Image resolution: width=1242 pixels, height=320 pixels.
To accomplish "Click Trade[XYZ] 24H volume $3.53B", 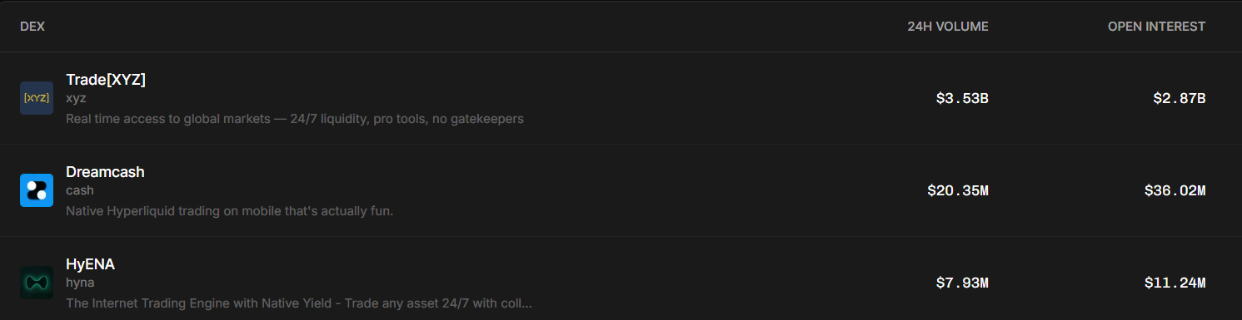I will click(x=962, y=98).
